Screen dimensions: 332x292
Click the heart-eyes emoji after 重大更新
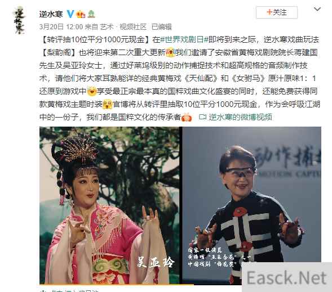point(171,52)
